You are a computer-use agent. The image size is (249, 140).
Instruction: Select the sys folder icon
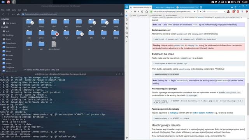104,33
